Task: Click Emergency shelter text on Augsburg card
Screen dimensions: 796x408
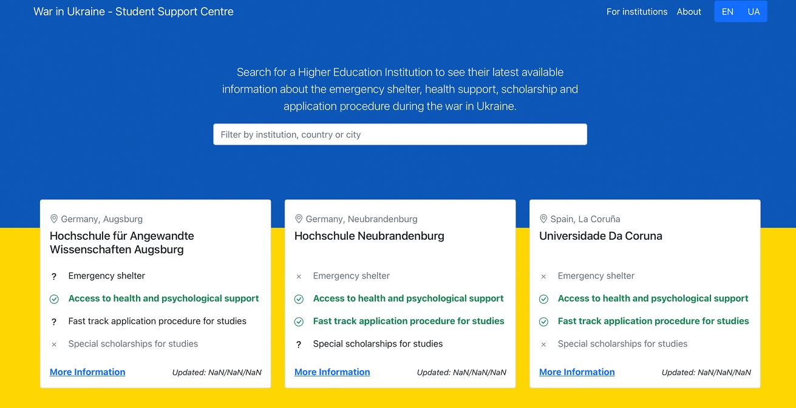Action: tap(107, 276)
